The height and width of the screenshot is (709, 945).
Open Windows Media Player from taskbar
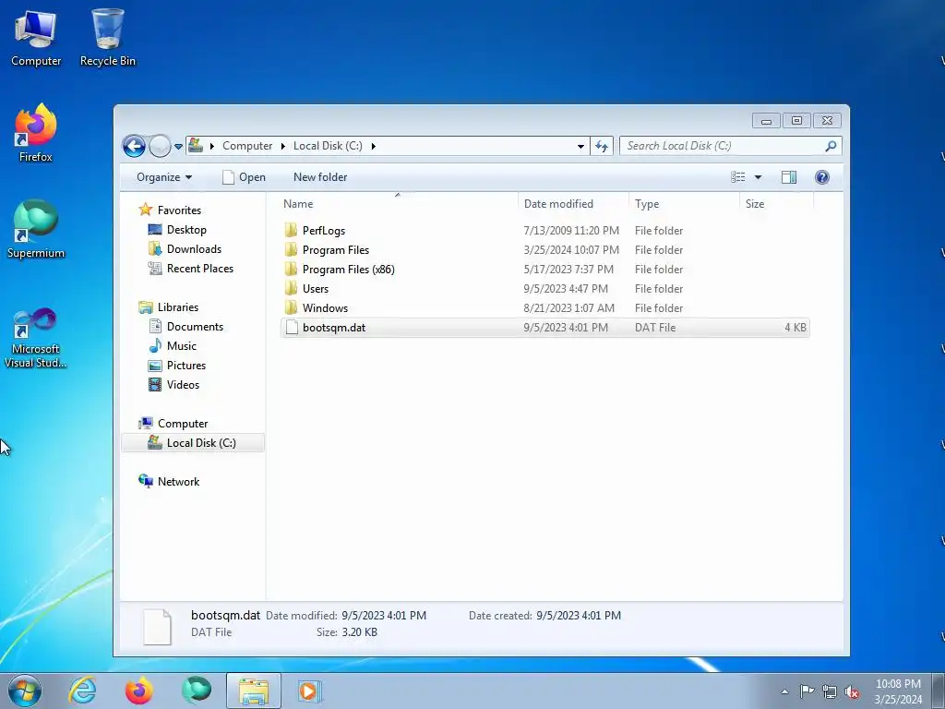coord(310,691)
